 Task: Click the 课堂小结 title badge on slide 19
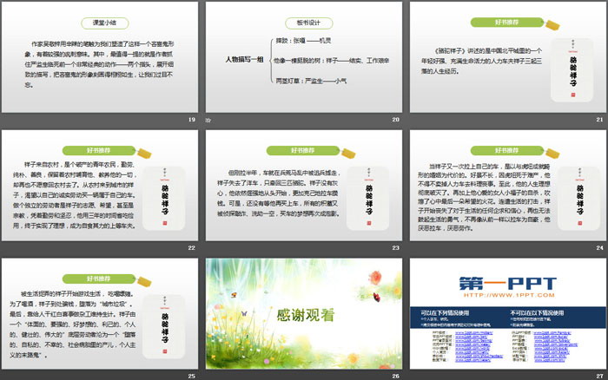click(100, 22)
